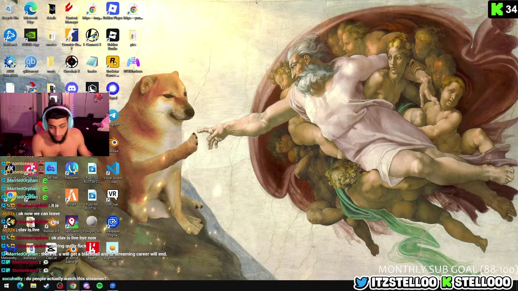Switch to Discord in the taskbar
The image size is (518, 291).
coord(86,286)
